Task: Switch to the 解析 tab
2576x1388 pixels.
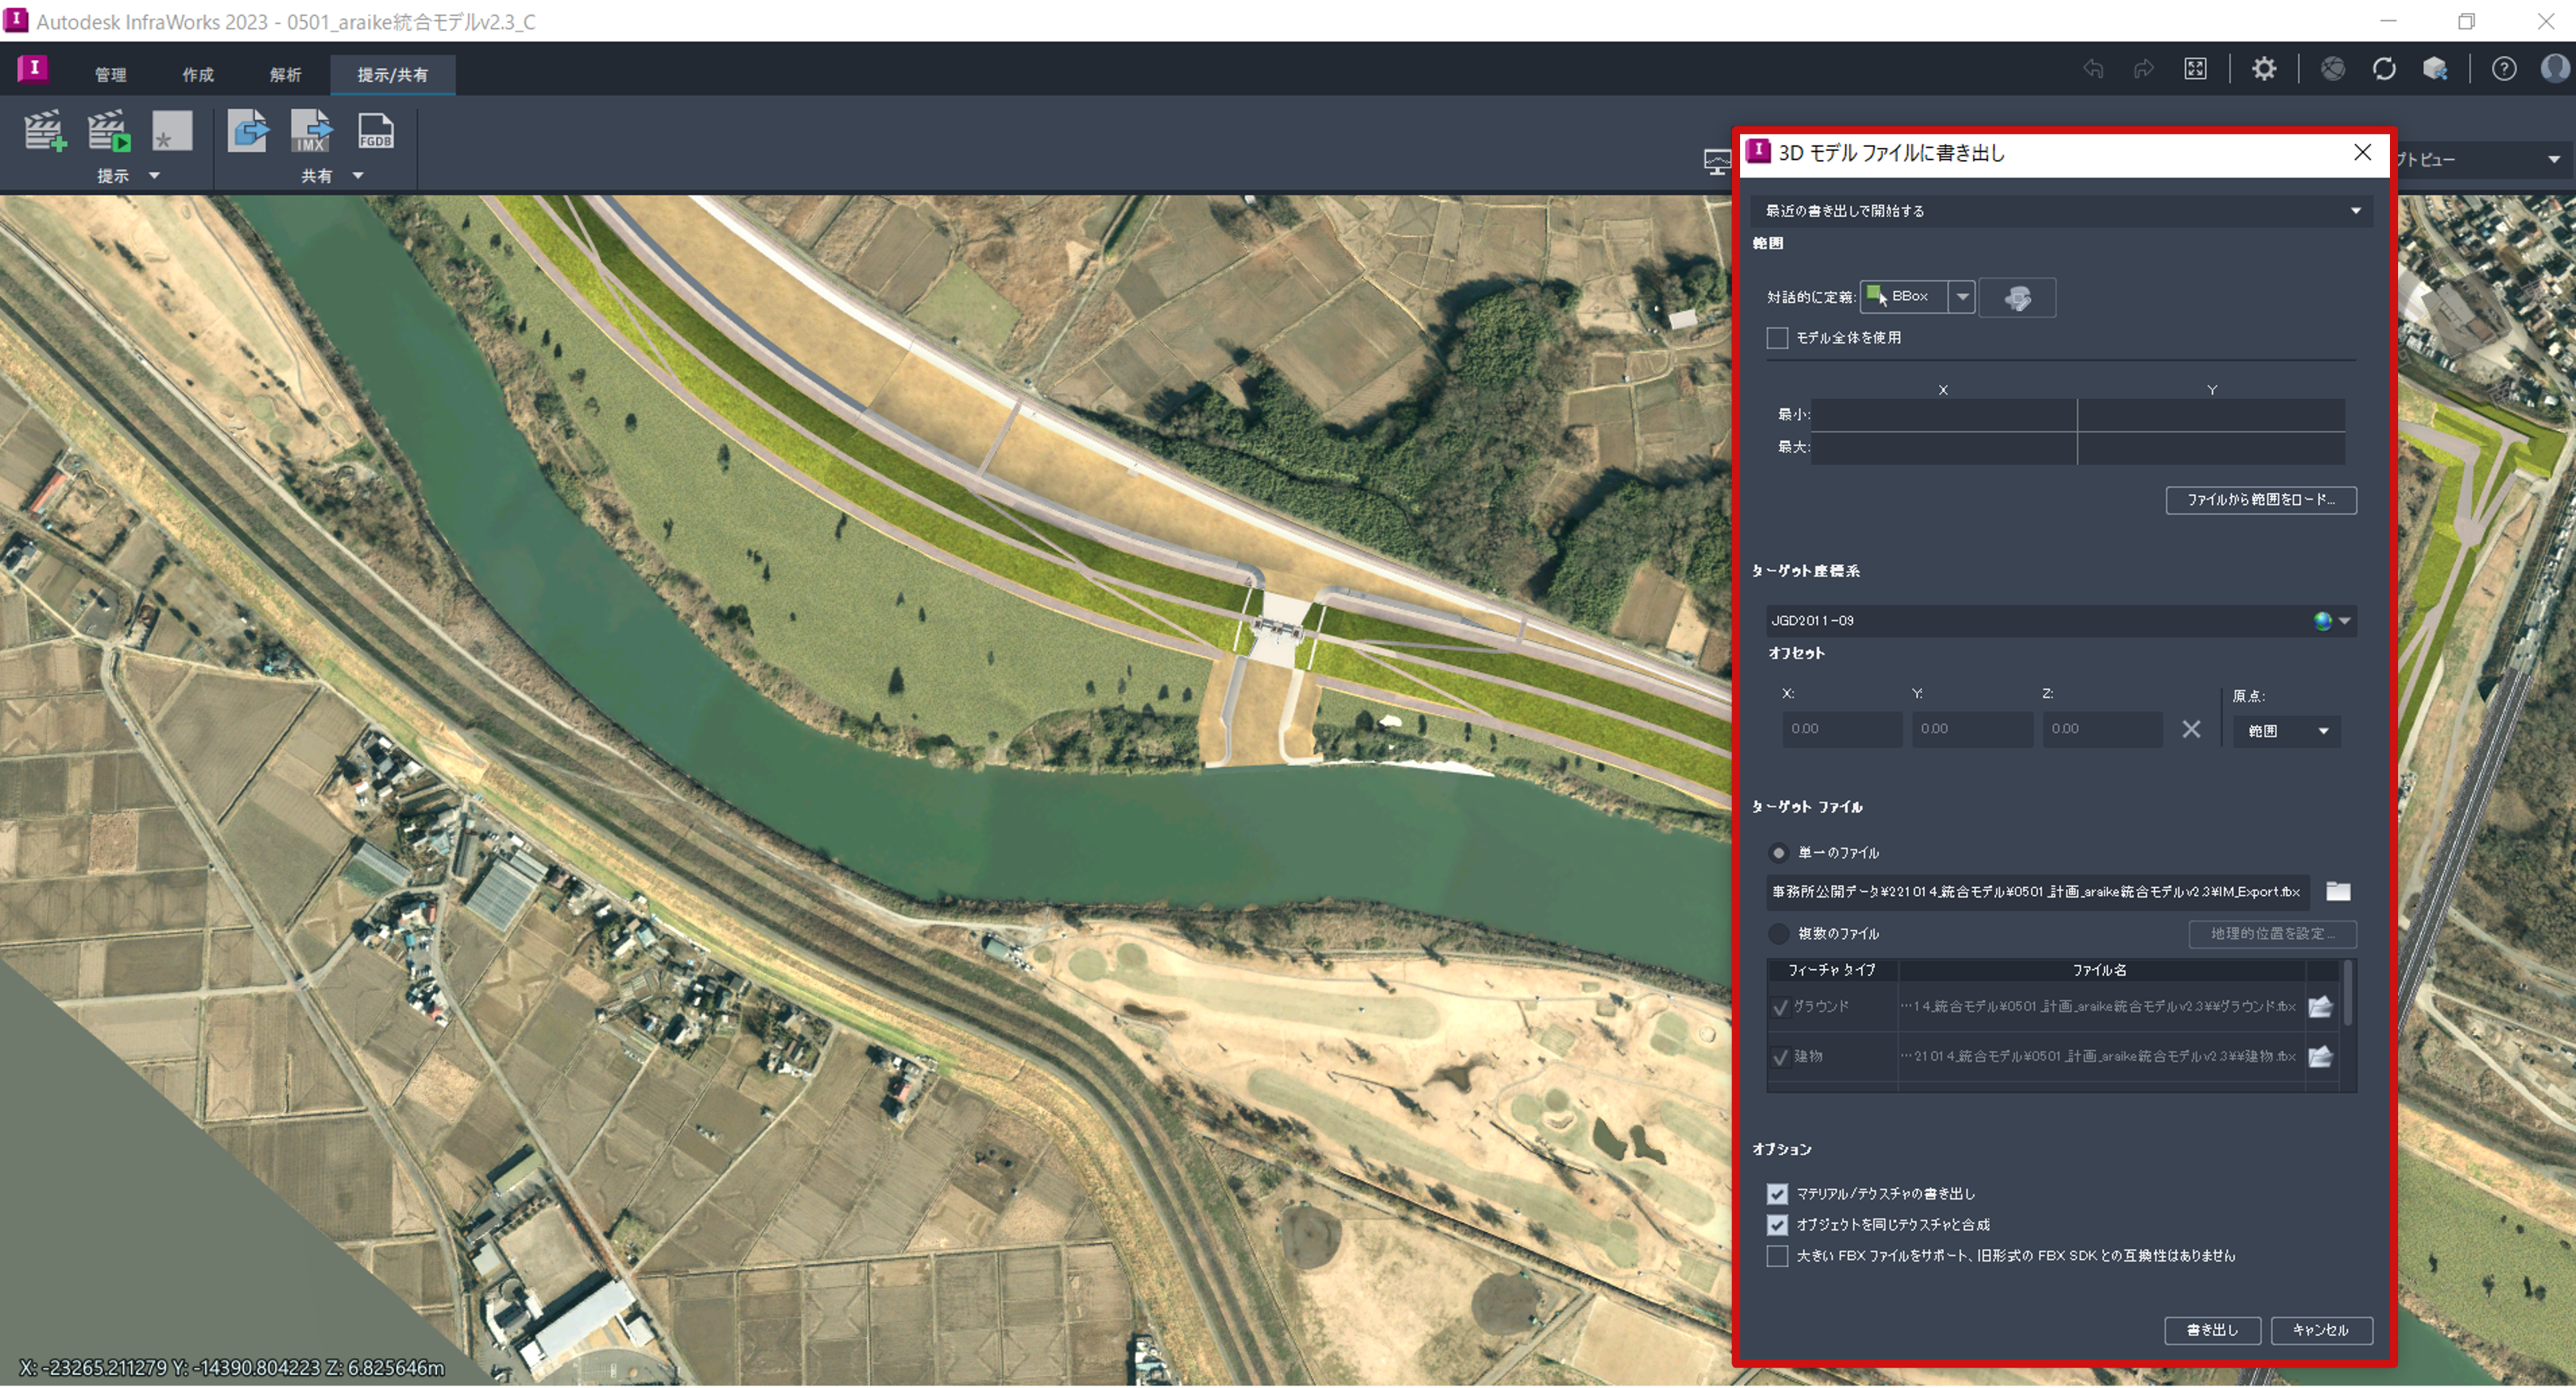Action: coord(285,75)
